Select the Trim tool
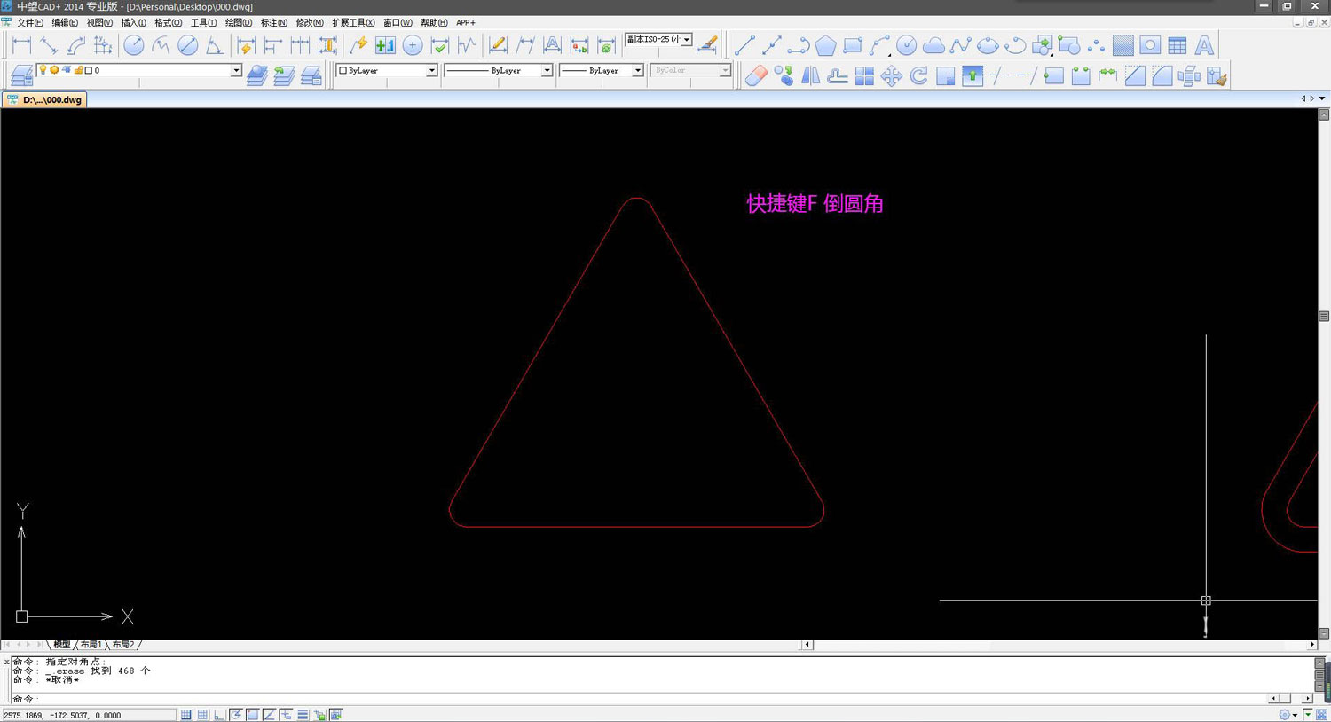Image resolution: width=1331 pixels, height=722 pixels. (x=1000, y=75)
